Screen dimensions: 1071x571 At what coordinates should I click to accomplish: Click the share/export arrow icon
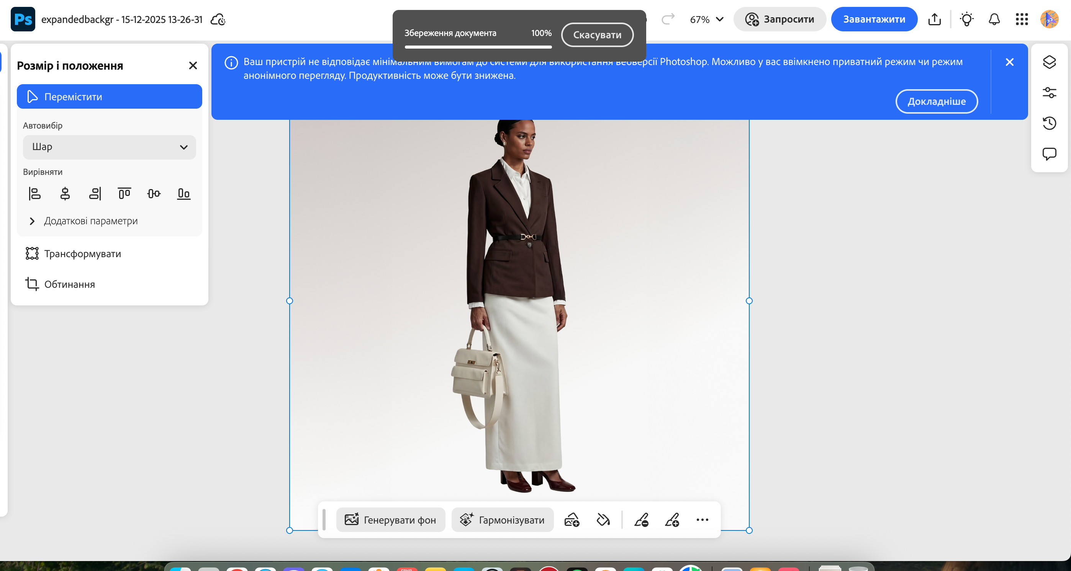coord(934,20)
